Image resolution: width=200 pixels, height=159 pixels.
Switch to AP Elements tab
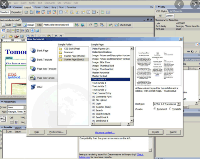tap(176, 11)
